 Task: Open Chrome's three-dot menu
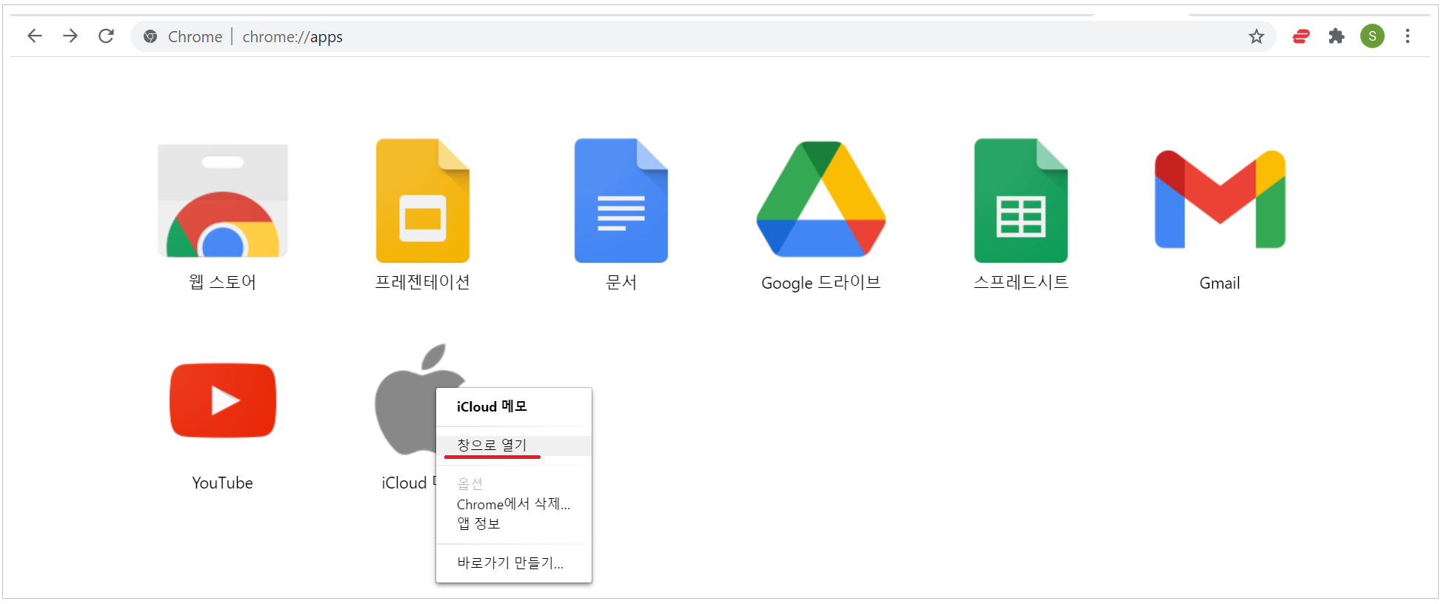(x=1408, y=36)
